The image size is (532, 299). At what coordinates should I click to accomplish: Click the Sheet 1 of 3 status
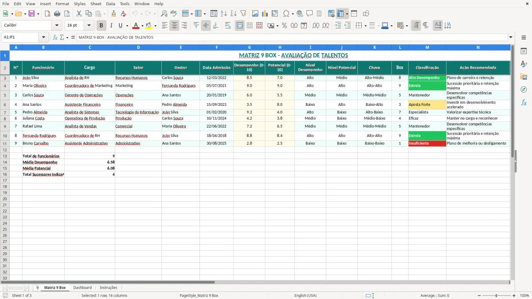point(22,295)
